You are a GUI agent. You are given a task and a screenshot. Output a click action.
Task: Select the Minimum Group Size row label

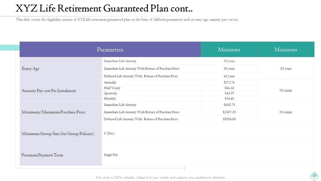click(58, 134)
